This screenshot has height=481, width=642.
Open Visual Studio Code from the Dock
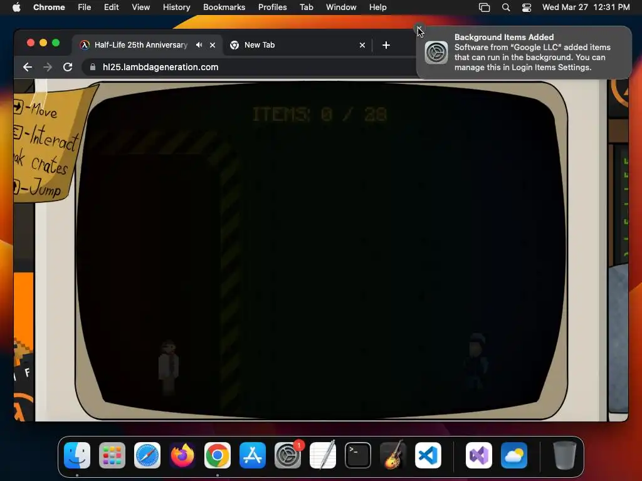(x=428, y=455)
